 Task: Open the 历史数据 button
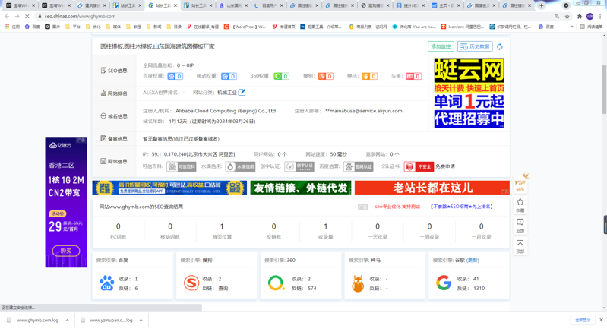point(475,47)
